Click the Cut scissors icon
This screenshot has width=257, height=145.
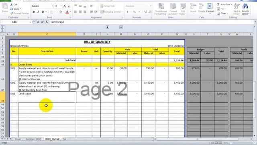[x=12, y=4]
